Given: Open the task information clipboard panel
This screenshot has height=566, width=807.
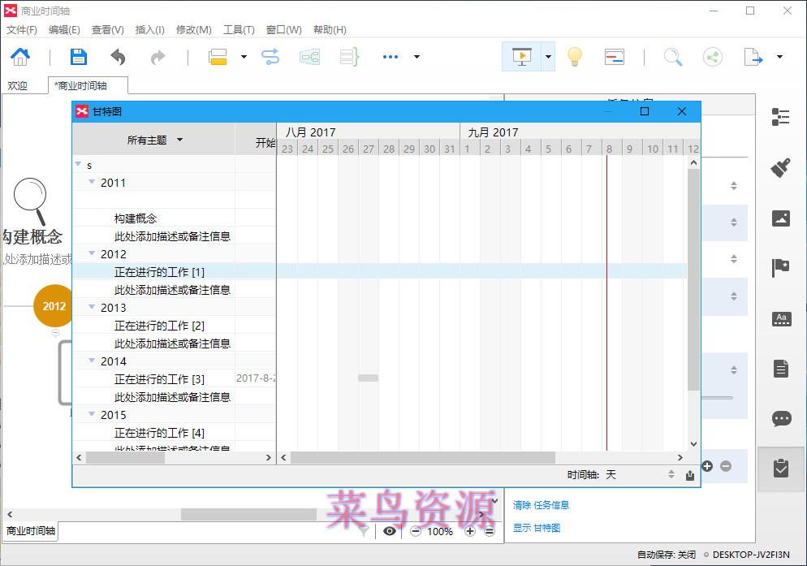Looking at the screenshot, I should (x=781, y=469).
